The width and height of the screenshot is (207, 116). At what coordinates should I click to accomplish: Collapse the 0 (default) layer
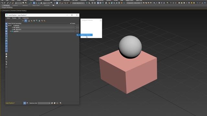9,25
